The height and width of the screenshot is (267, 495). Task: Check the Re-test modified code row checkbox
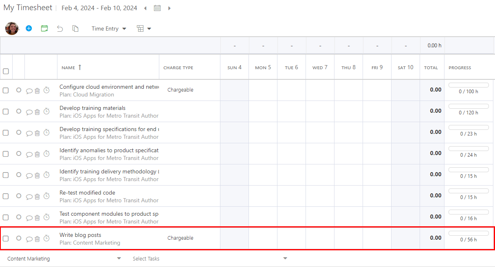coord(6,196)
